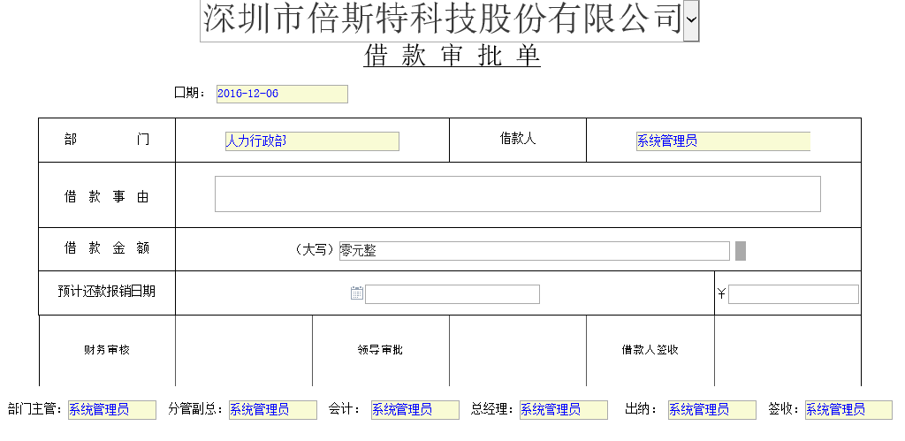Image resolution: width=905 pixels, height=441 pixels.
Task: Click the 签收 signer field
Action: click(x=849, y=410)
